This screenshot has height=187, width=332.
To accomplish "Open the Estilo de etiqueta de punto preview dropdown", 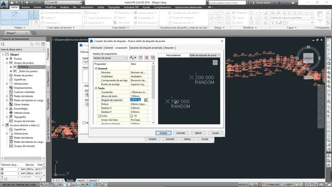I will click(x=204, y=56).
